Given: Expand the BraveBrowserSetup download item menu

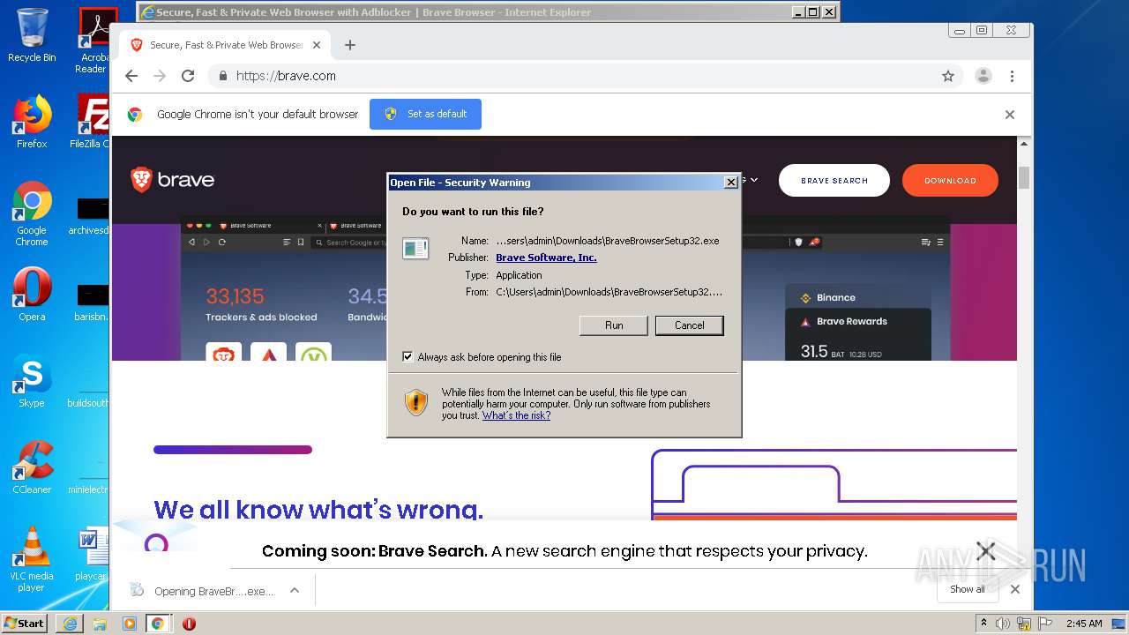Looking at the screenshot, I should (295, 591).
